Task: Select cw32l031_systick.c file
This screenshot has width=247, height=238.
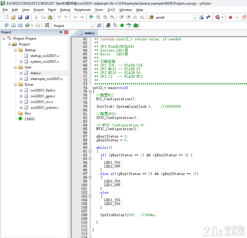Action: point(44,108)
